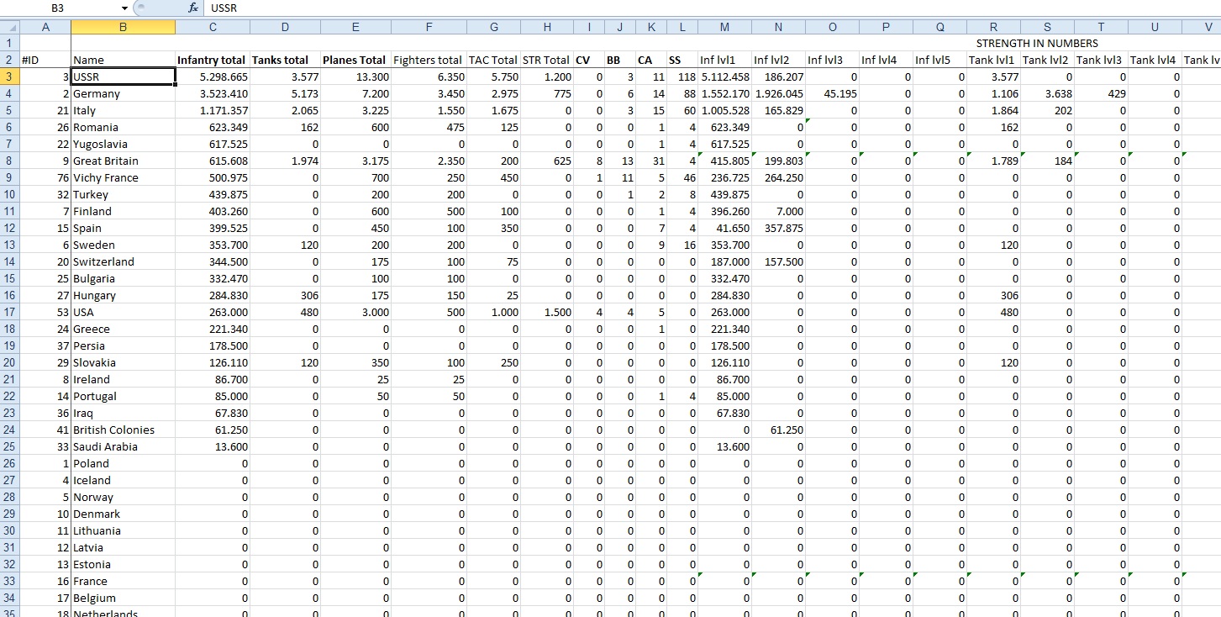Click the #ID header cell
The height and width of the screenshot is (617, 1221).
[45, 60]
